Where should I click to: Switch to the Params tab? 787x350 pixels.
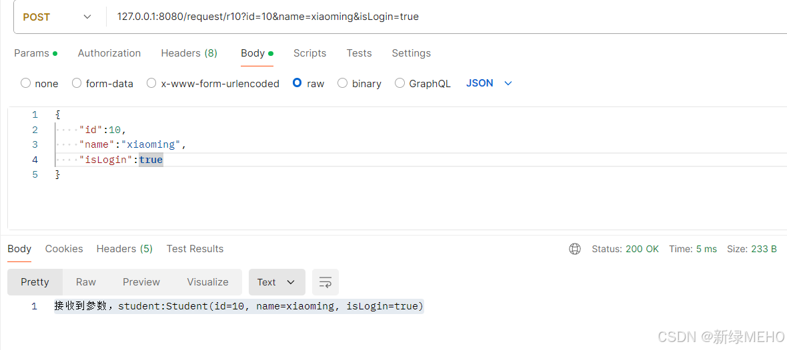tap(35, 53)
